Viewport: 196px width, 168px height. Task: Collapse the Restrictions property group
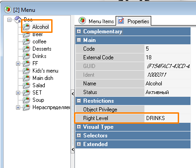click(x=79, y=100)
